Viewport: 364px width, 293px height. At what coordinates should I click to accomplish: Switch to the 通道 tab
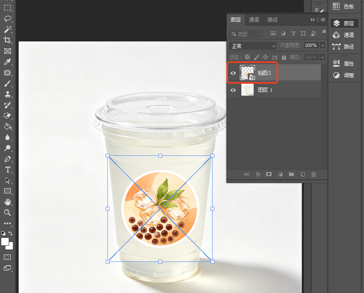point(254,20)
